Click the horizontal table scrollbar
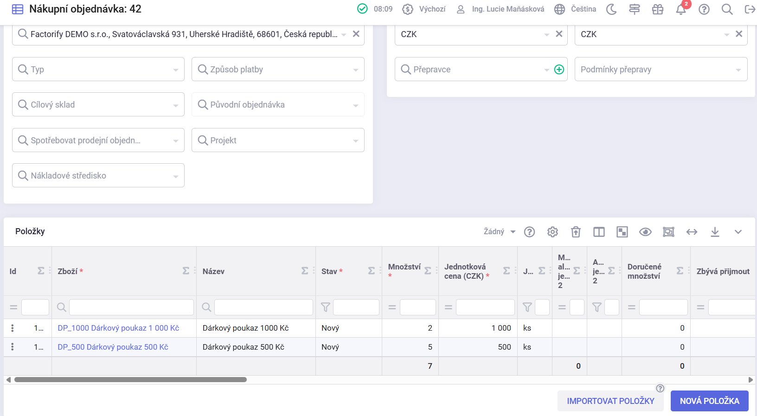The height and width of the screenshot is (416, 757). click(x=130, y=380)
